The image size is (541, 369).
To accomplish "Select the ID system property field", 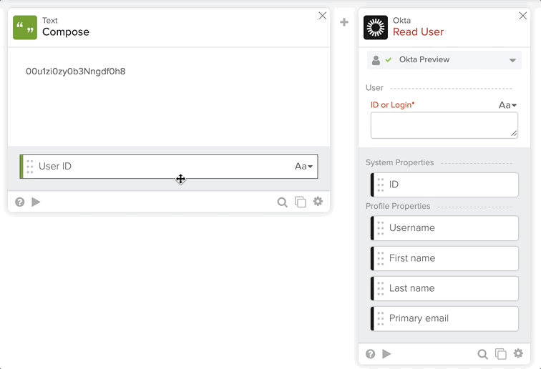I will (x=444, y=184).
